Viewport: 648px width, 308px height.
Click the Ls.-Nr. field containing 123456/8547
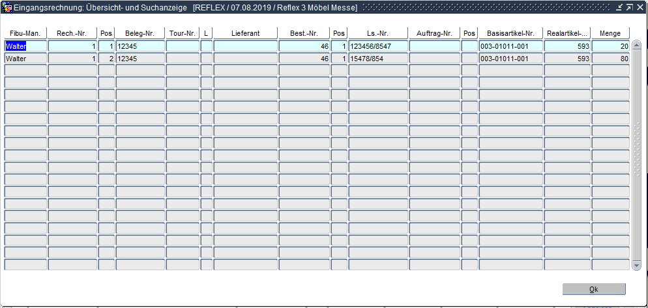coord(378,46)
